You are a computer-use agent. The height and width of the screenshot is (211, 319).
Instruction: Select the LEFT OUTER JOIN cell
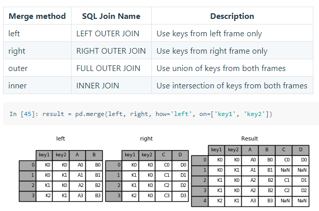111,34
